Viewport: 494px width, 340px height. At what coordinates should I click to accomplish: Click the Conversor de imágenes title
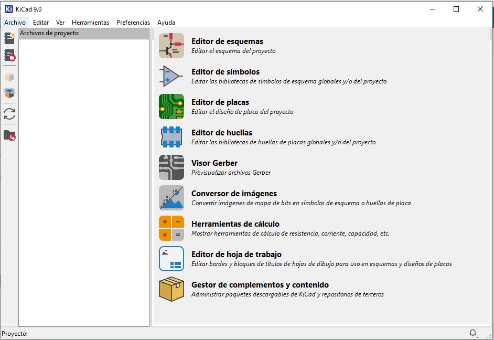click(234, 194)
